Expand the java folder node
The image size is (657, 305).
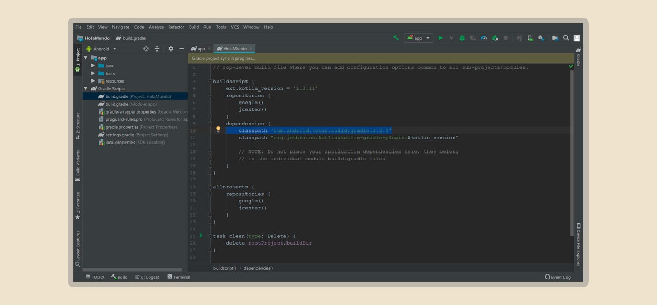pos(93,66)
